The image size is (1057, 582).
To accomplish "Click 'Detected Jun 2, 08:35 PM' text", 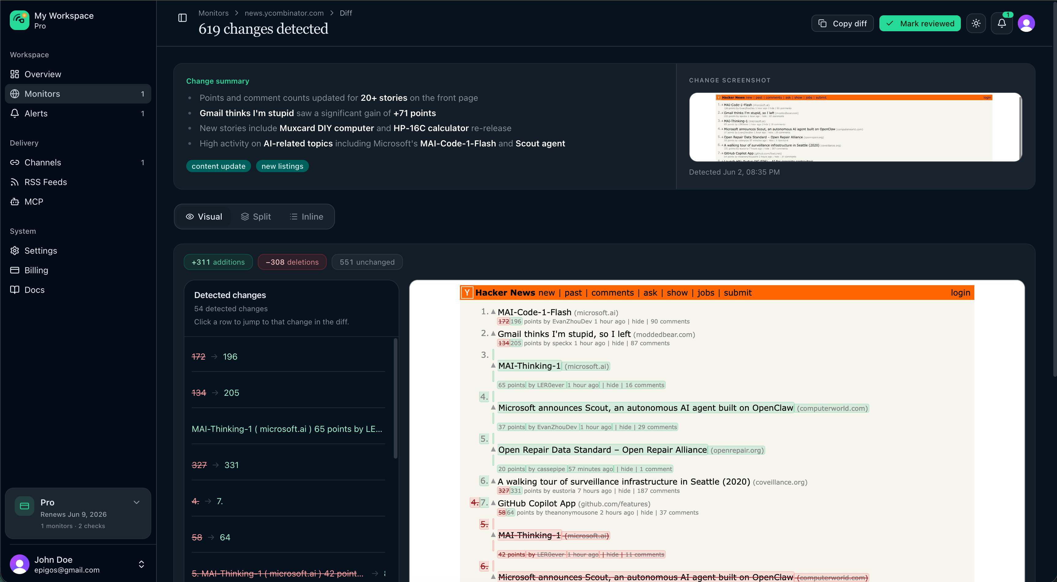I will (x=735, y=172).
